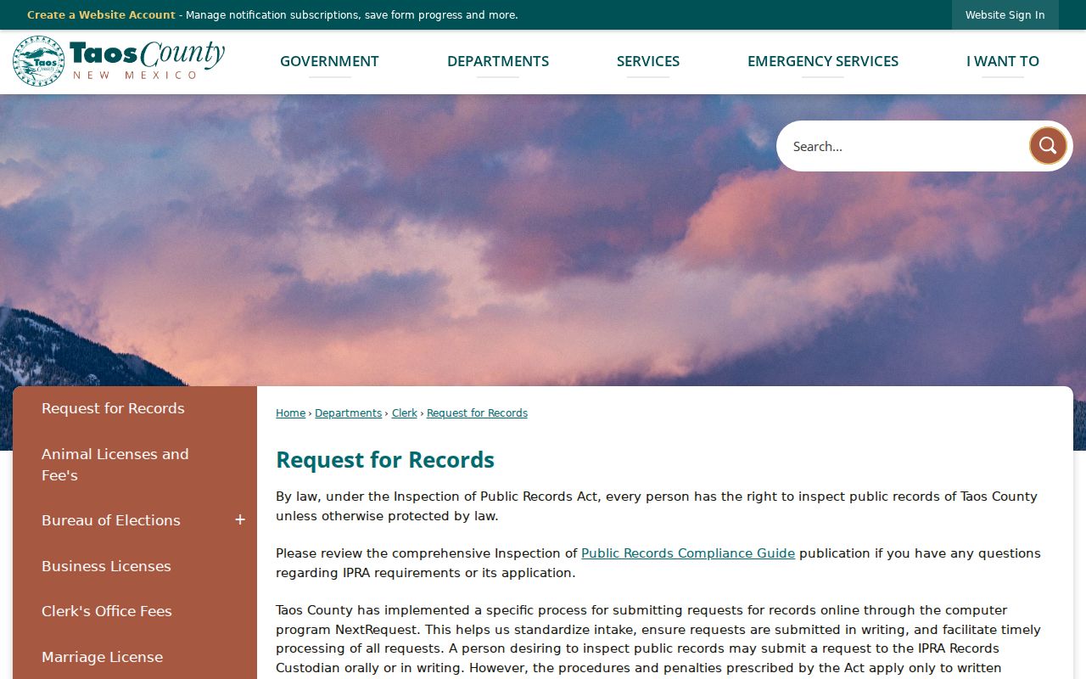
Task: Open the Departments menu
Action: [498, 61]
